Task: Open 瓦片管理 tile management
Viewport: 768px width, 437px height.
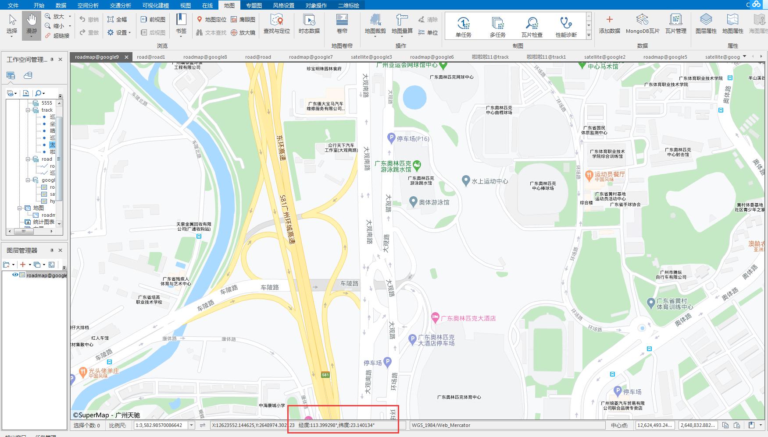Action: click(x=676, y=24)
